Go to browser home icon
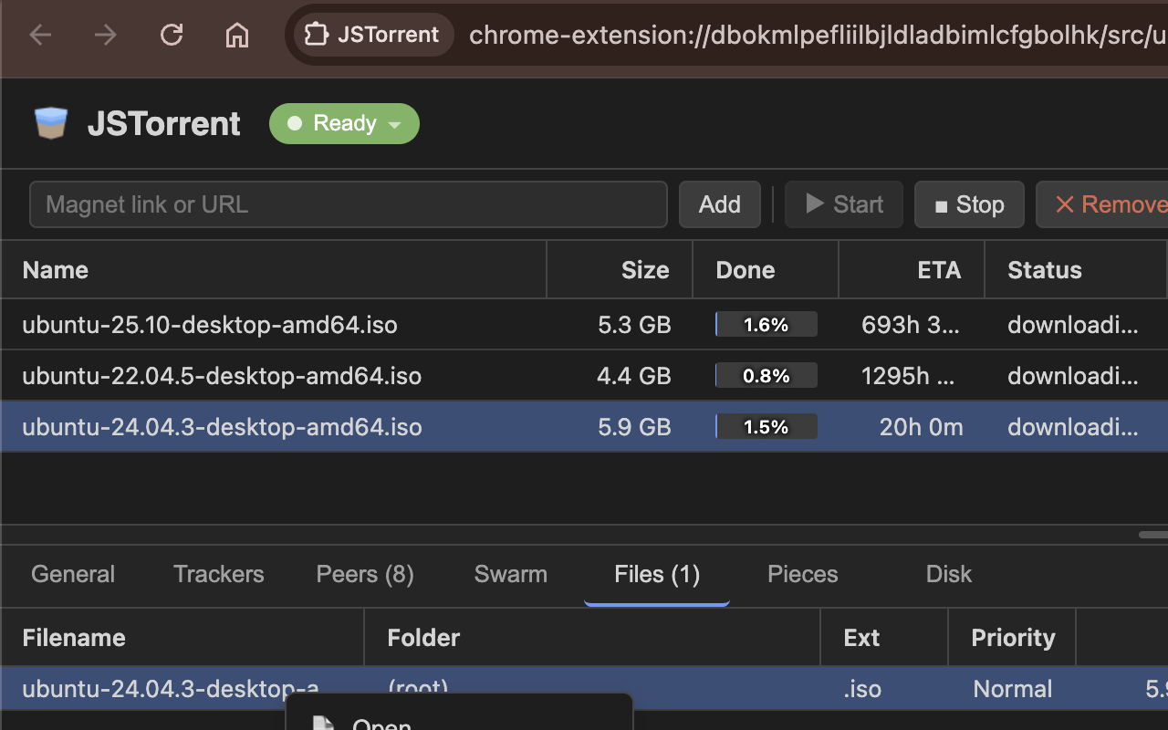 point(237,36)
